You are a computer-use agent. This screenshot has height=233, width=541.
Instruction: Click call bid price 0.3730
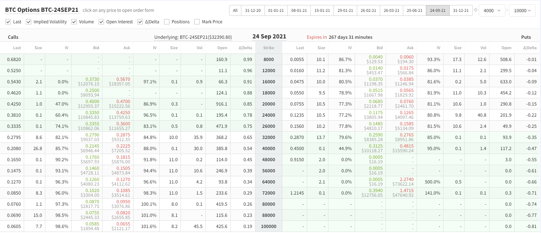(92, 79)
